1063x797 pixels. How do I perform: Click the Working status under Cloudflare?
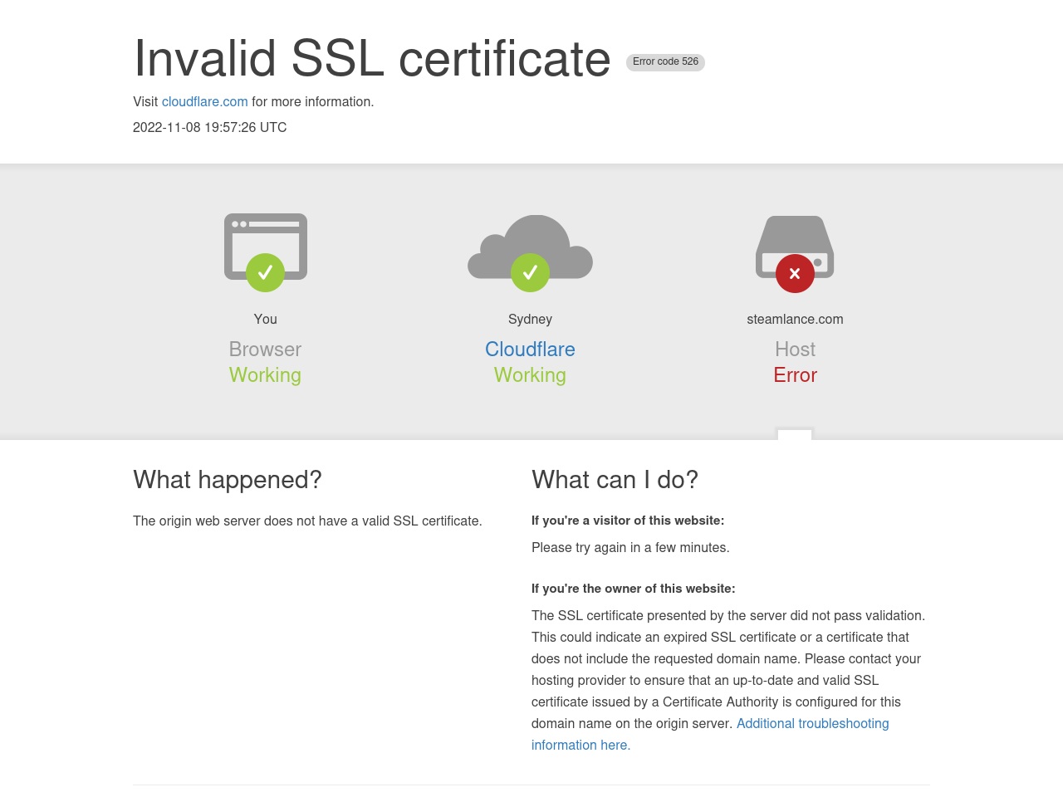click(x=530, y=375)
